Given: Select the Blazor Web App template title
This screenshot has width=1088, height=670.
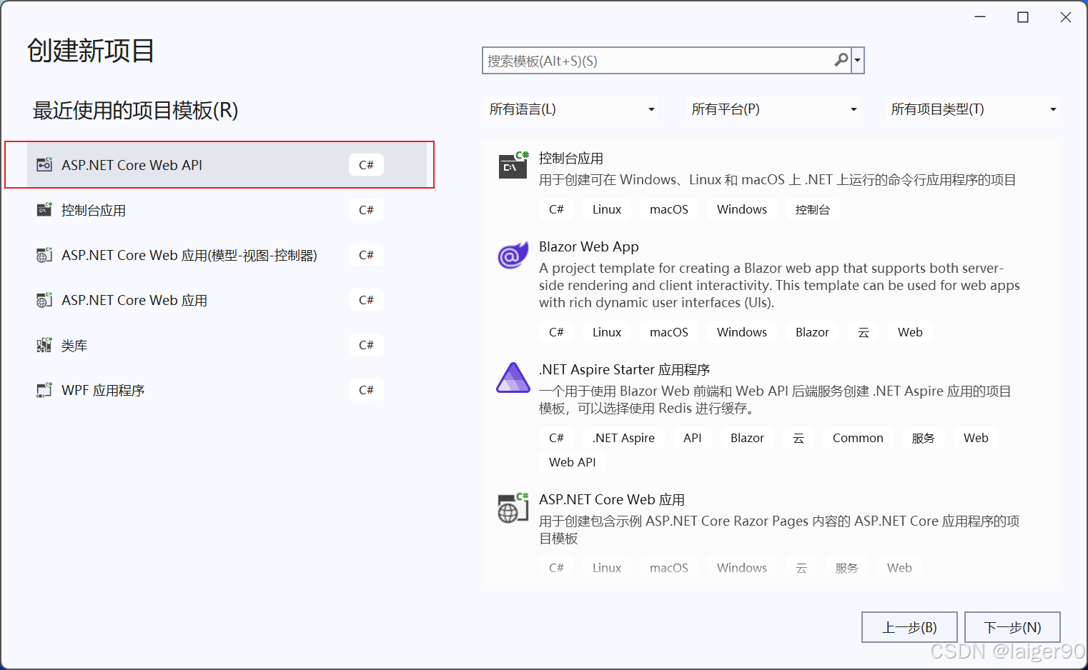Looking at the screenshot, I should (589, 246).
